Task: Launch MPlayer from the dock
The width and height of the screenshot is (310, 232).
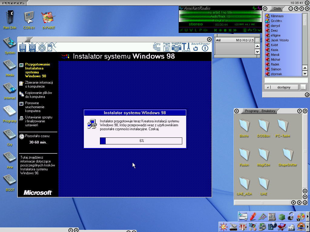Action: click(243, 216)
